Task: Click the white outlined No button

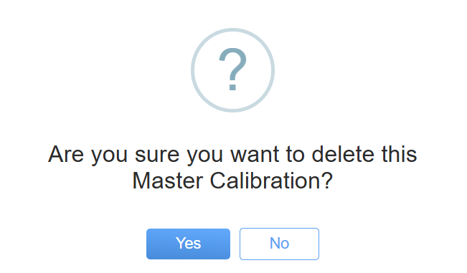Action: (x=279, y=244)
